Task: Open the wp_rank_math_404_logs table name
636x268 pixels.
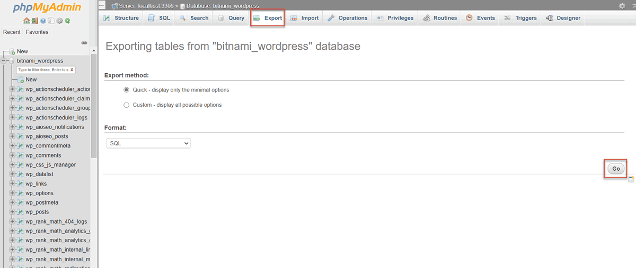Action: pos(56,221)
